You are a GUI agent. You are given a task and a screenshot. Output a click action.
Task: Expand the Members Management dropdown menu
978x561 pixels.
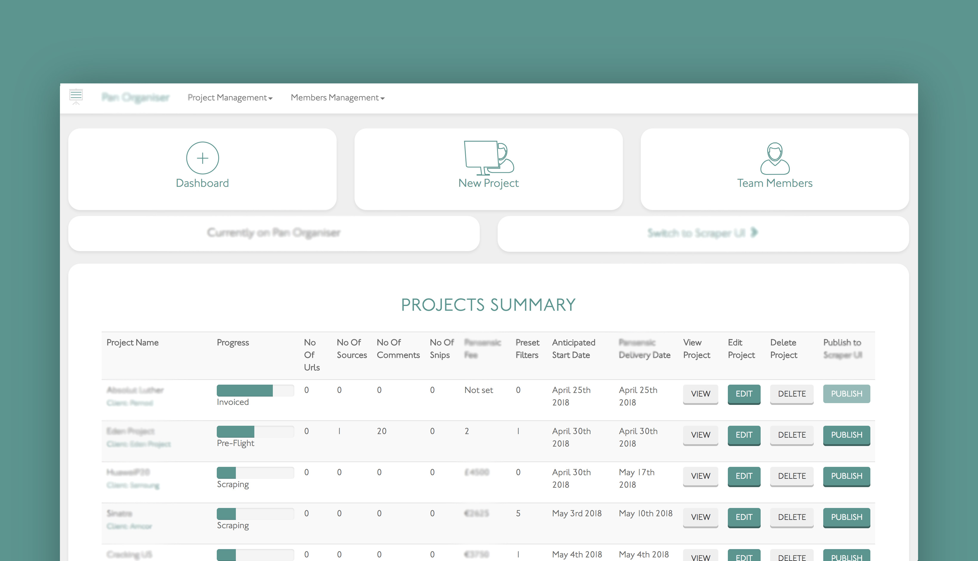point(338,97)
